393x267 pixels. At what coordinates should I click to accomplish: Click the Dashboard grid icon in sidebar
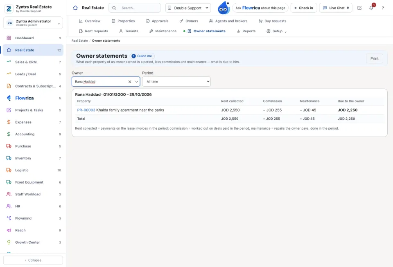(9, 38)
